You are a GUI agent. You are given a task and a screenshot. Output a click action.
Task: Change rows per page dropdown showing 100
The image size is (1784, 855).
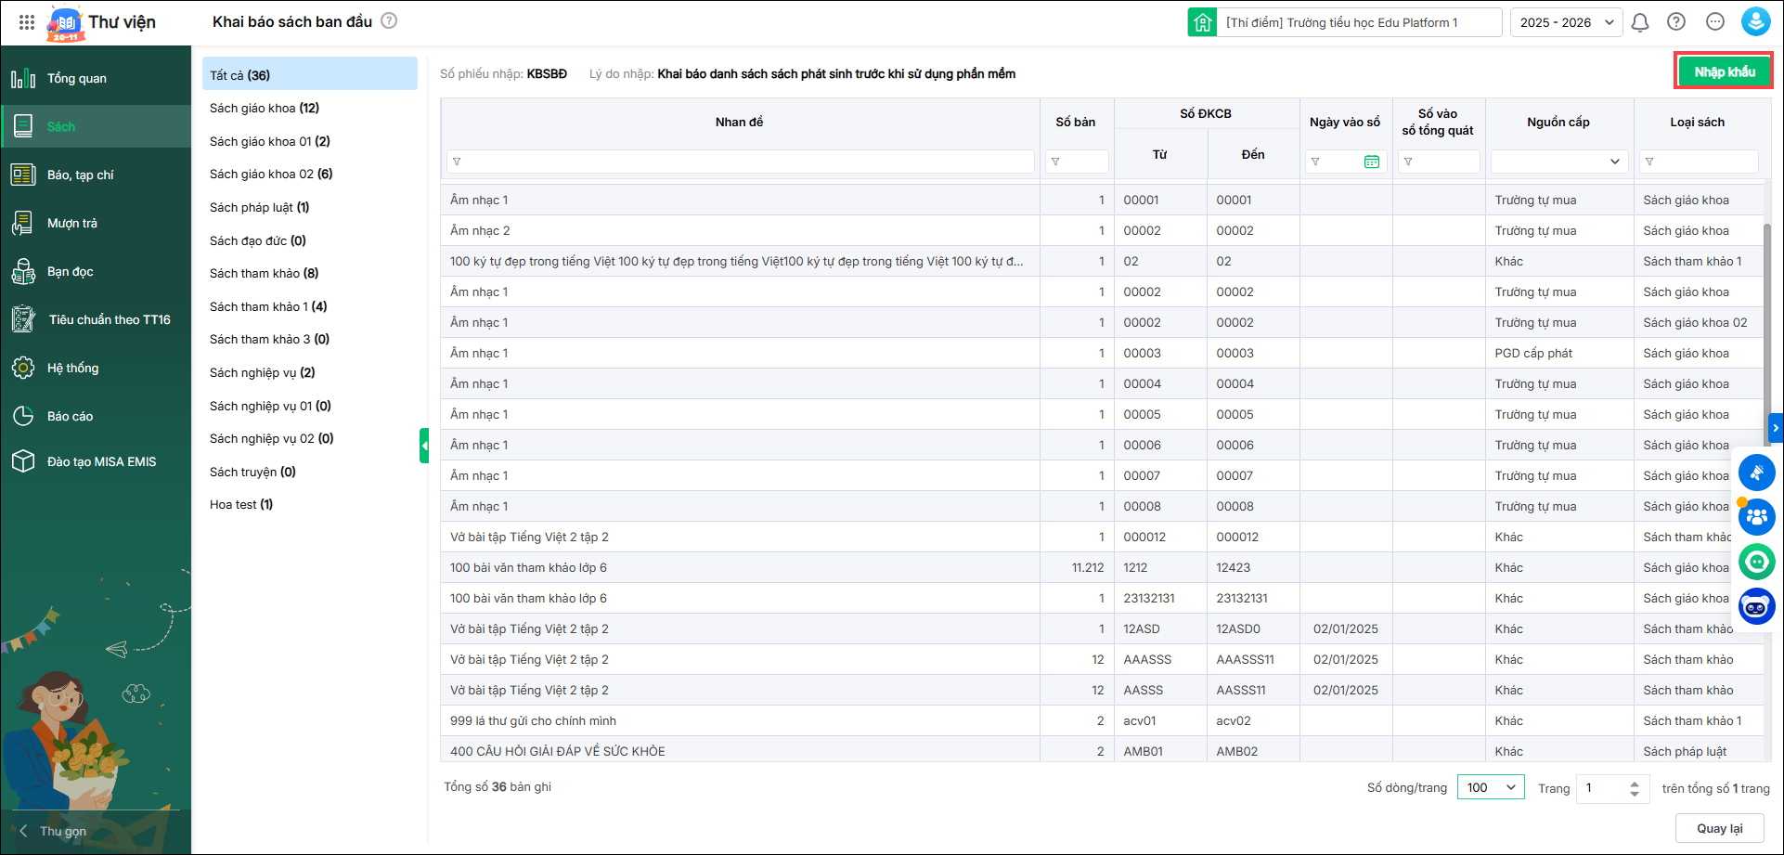tap(1491, 787)
